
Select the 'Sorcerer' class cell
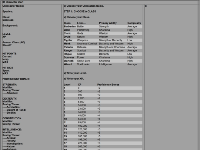click(69, 57)
